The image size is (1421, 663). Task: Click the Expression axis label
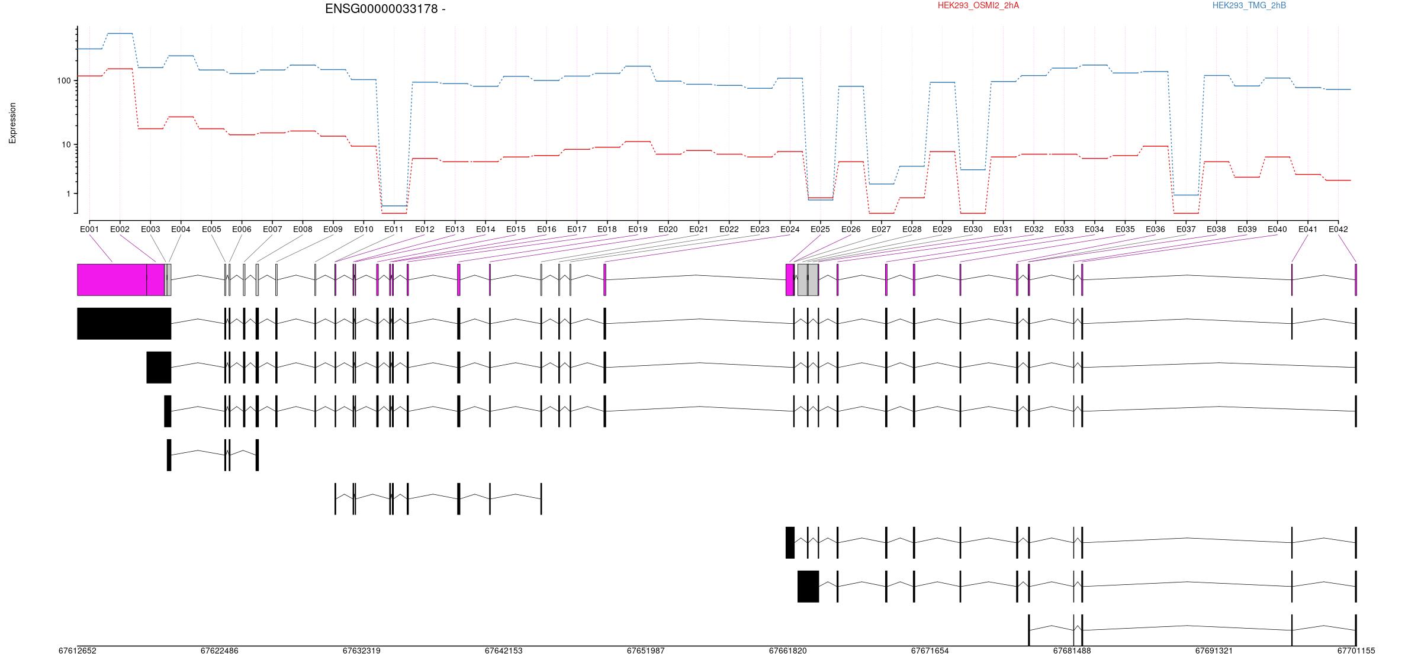click(x=12, y=123)
